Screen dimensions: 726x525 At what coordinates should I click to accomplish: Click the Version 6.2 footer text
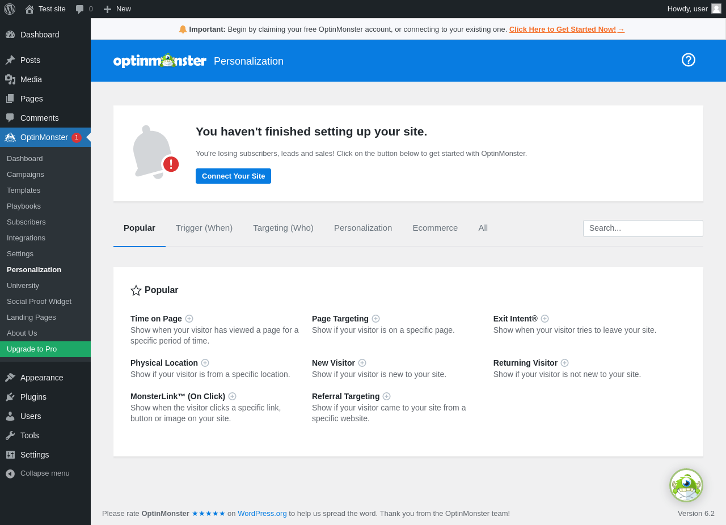696,513
